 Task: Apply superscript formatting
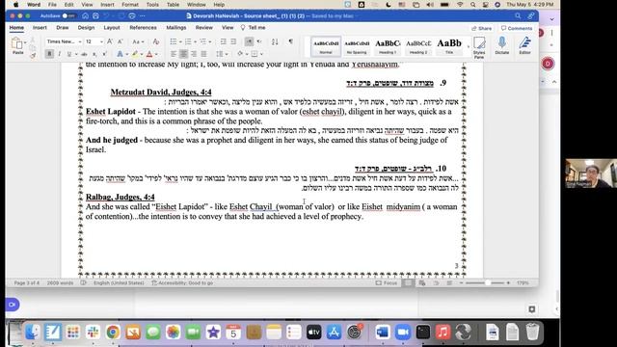click(104, 54)
